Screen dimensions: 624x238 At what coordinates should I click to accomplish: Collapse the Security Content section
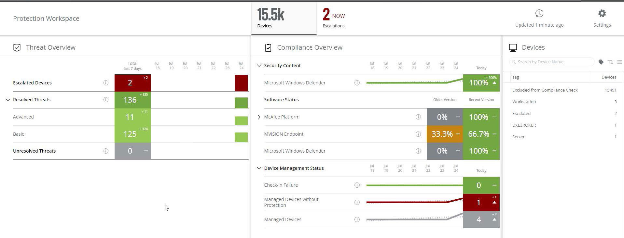[x=259, y=66]
